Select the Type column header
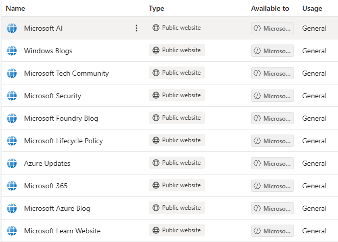This screenshot has height=242, width=338. coord(156,8)
